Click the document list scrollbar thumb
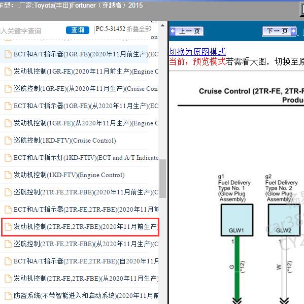Viewport: 304px width, 304px height. click(x=163, y=179)
